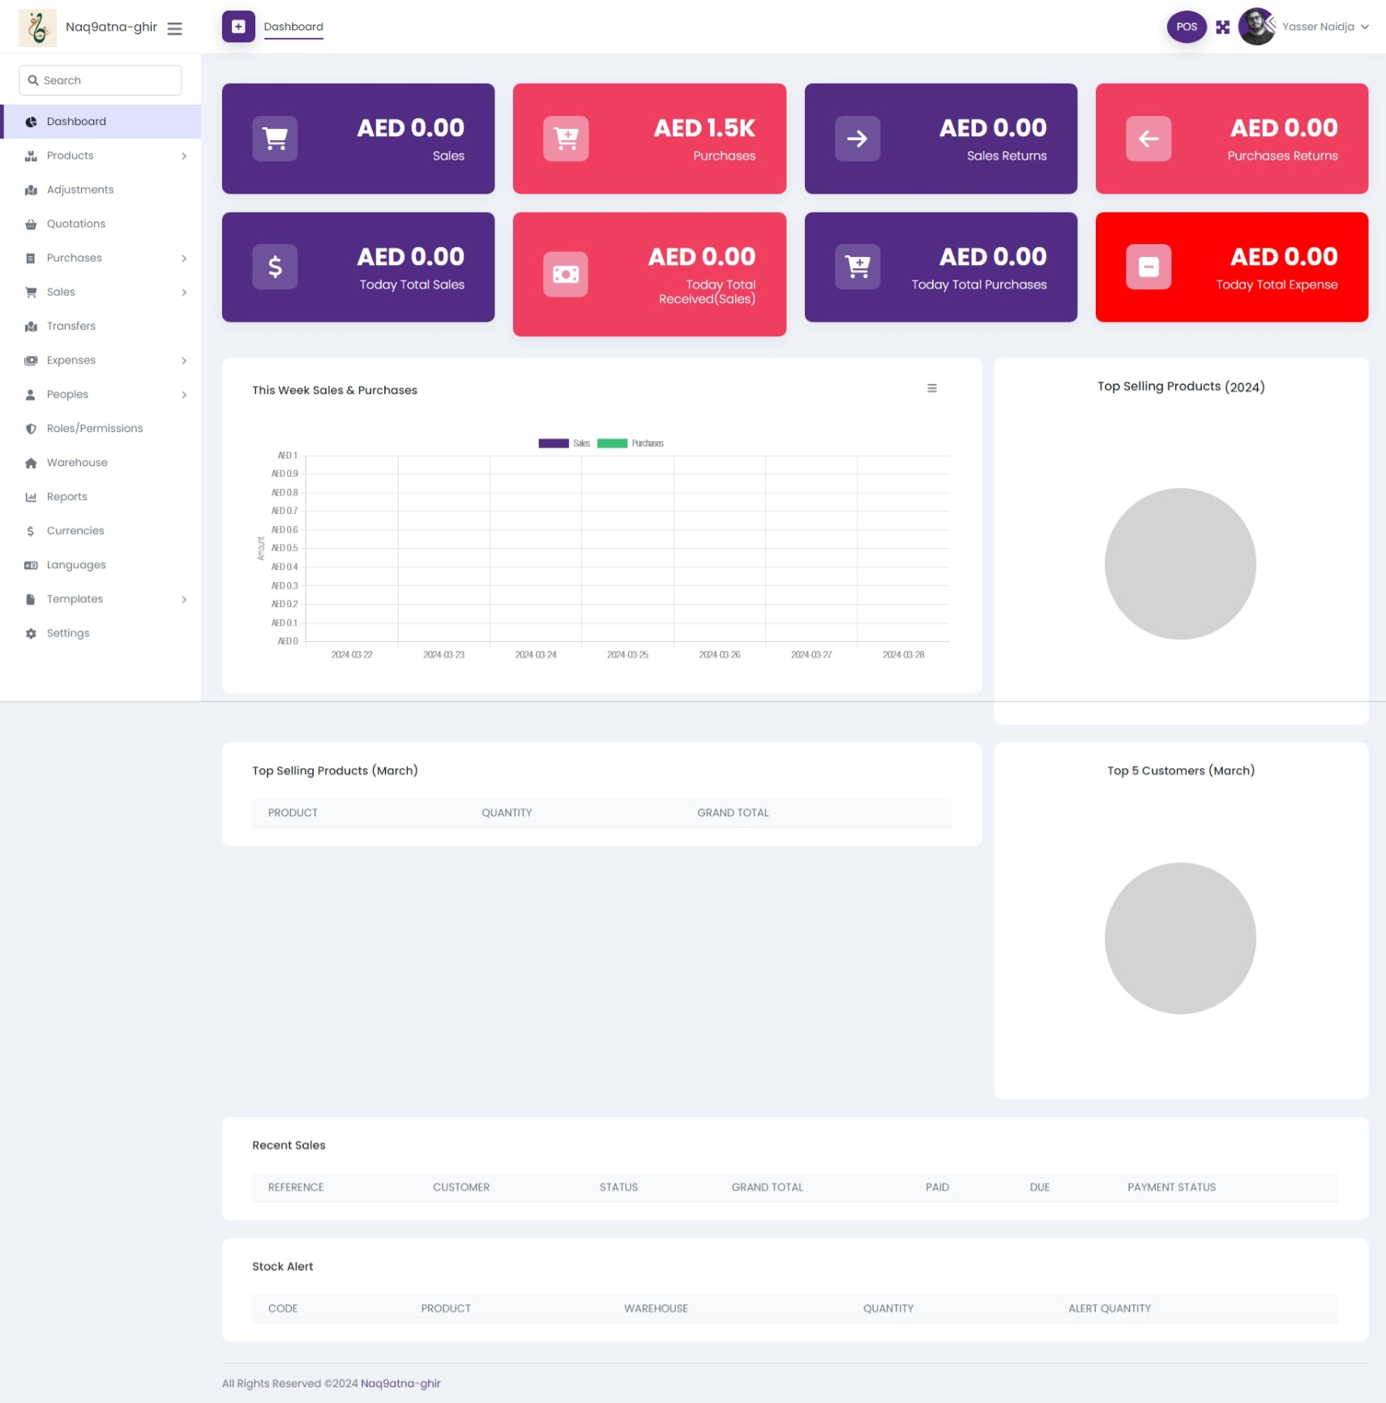
Task: Open the Yasser Naidja user dropdown
Action: coord(1324,27)
